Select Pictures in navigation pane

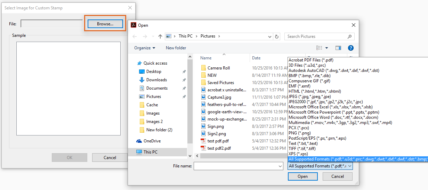pyautogui.click(x=154, y=97)
